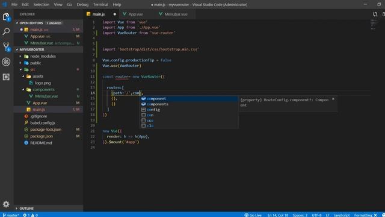This screenshot has height=217, width=385.
Task: Click the babel.config.js file icon
Action: tap(26, 123)
